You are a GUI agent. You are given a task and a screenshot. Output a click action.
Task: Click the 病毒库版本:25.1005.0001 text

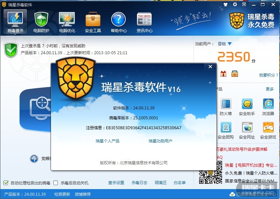(134, 118)
